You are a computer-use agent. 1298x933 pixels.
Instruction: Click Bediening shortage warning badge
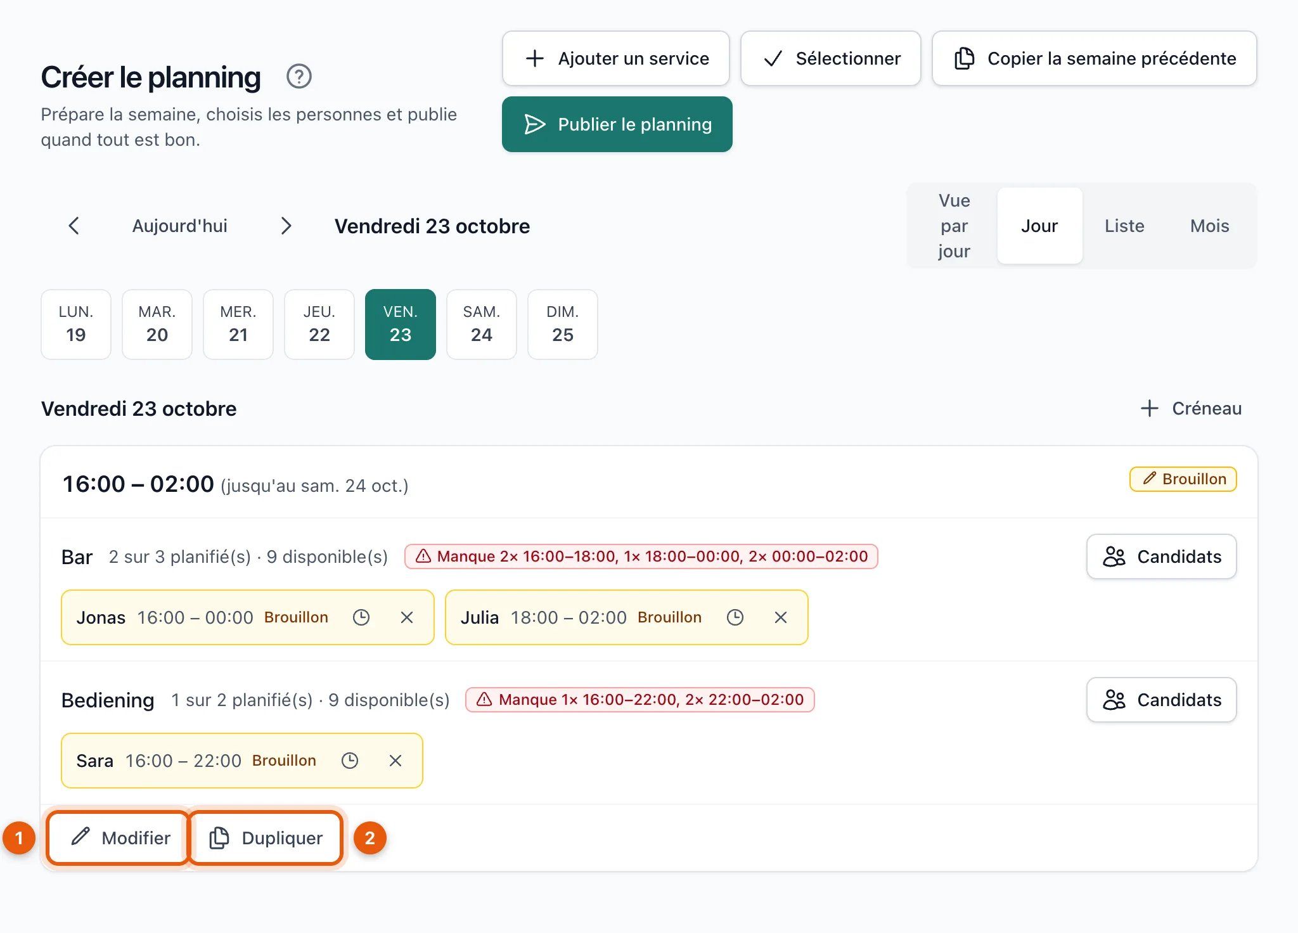pyautogui.click(x=640, y=700)
